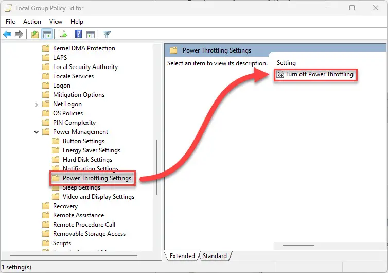Click the Kernel DMA Protection folder icon
Viewport: 388px width, 273px height.
(46, 48)
